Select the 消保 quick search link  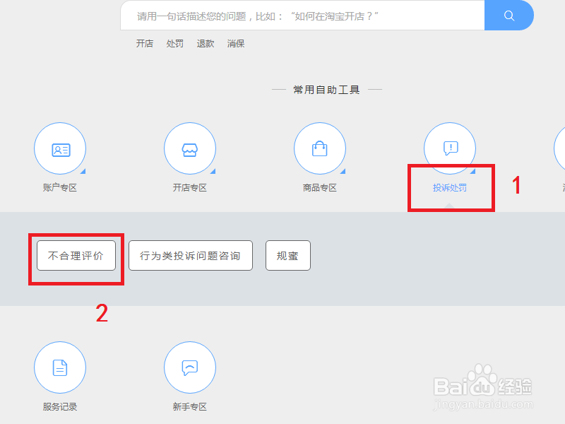click(x=236, y=44)
